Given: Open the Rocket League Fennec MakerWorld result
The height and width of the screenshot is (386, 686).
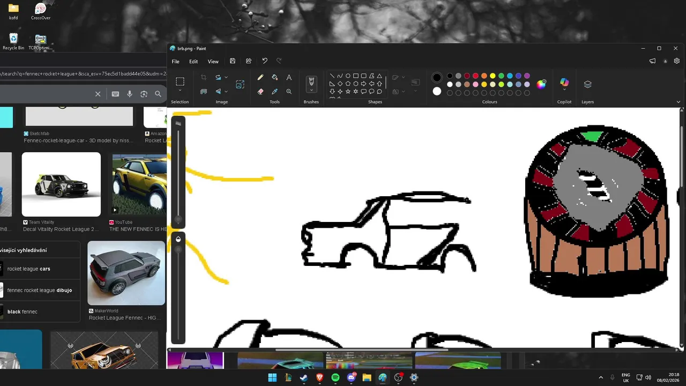Looking at the screenshot, I should 125,318.
